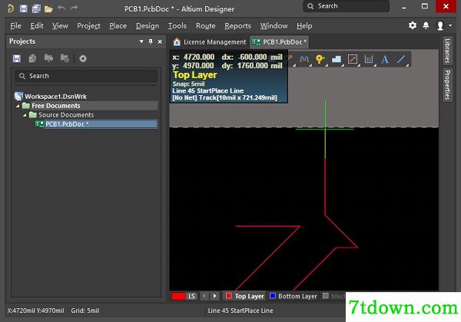Viewport: 461px width, 322px height.
Task: Undo the last action
Action: 61,8
